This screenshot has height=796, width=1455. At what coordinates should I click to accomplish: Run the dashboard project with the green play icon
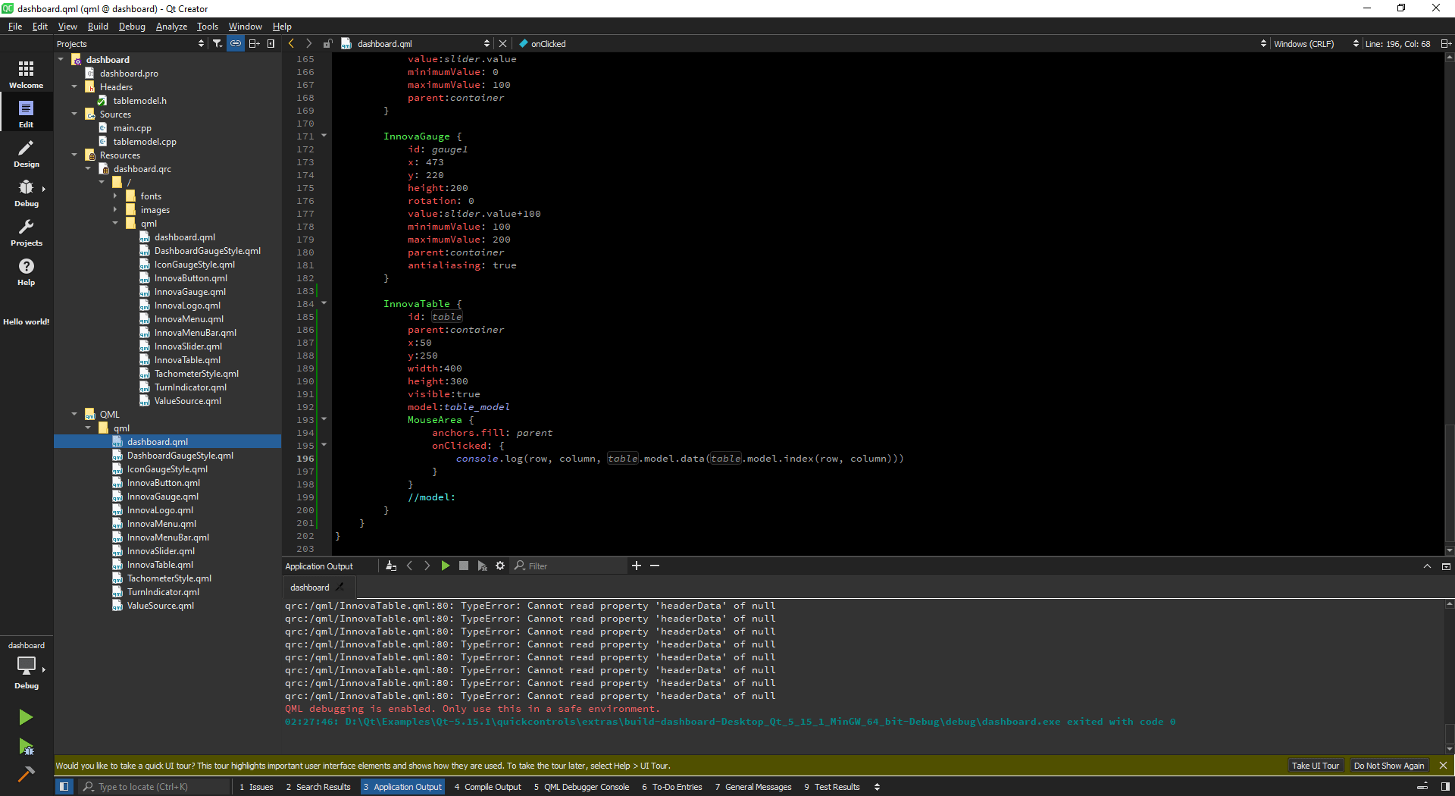(x=25, y=717)
